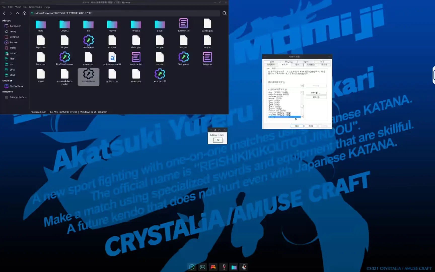Select the winmm.dll file
The image size is (435, 272).
click(160, 76)
